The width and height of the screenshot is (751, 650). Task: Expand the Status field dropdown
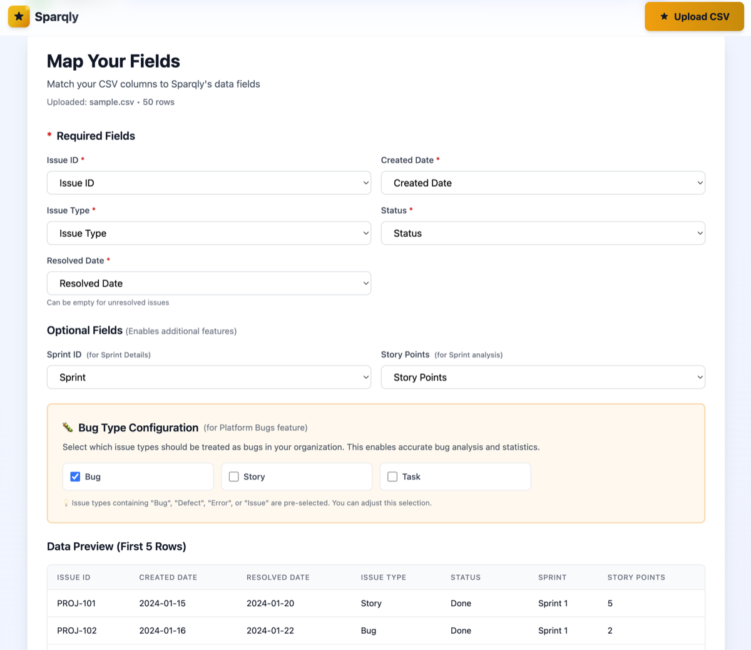click(x=543, y=233)
